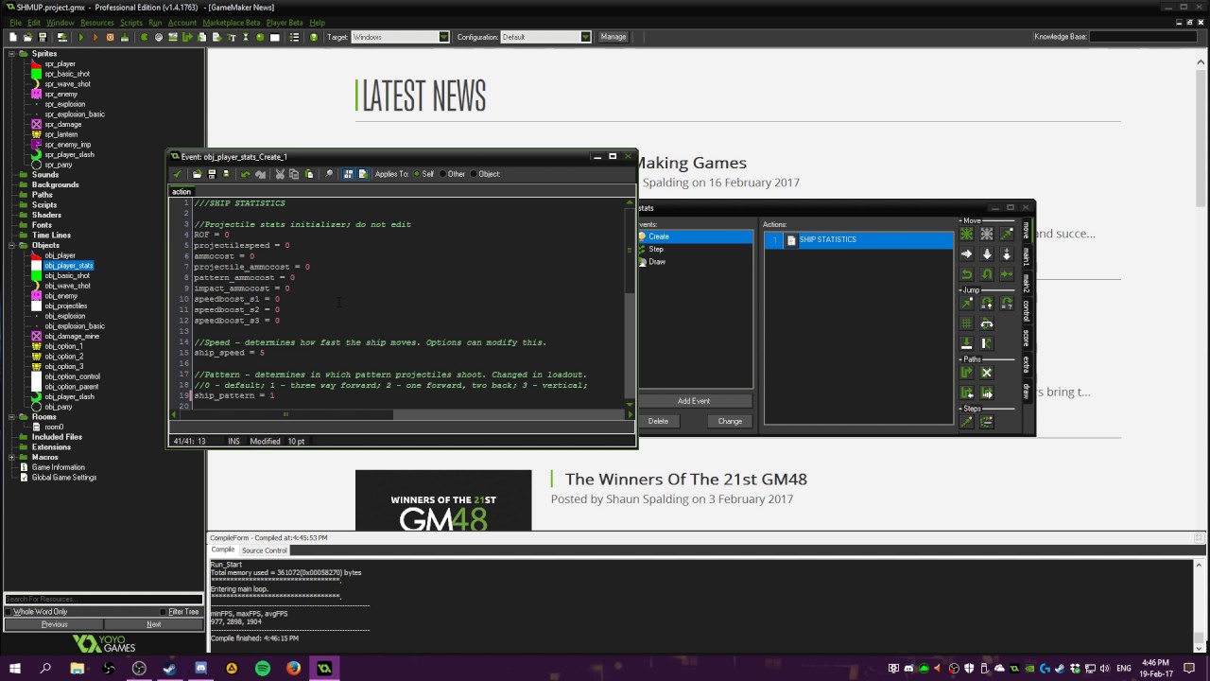Select the Self radio button
Viewport: 1210px width, 681px height.
[x=417, y=174]
